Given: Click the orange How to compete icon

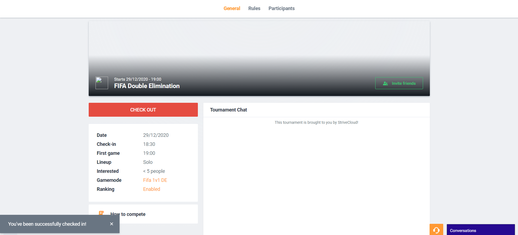Looking at the screenshot, I should tap(101, 213).
